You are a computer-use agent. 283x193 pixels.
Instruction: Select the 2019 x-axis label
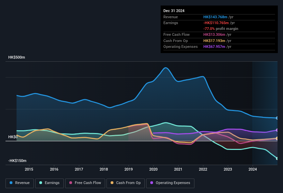pyautogui.click(x=129, y=169)
